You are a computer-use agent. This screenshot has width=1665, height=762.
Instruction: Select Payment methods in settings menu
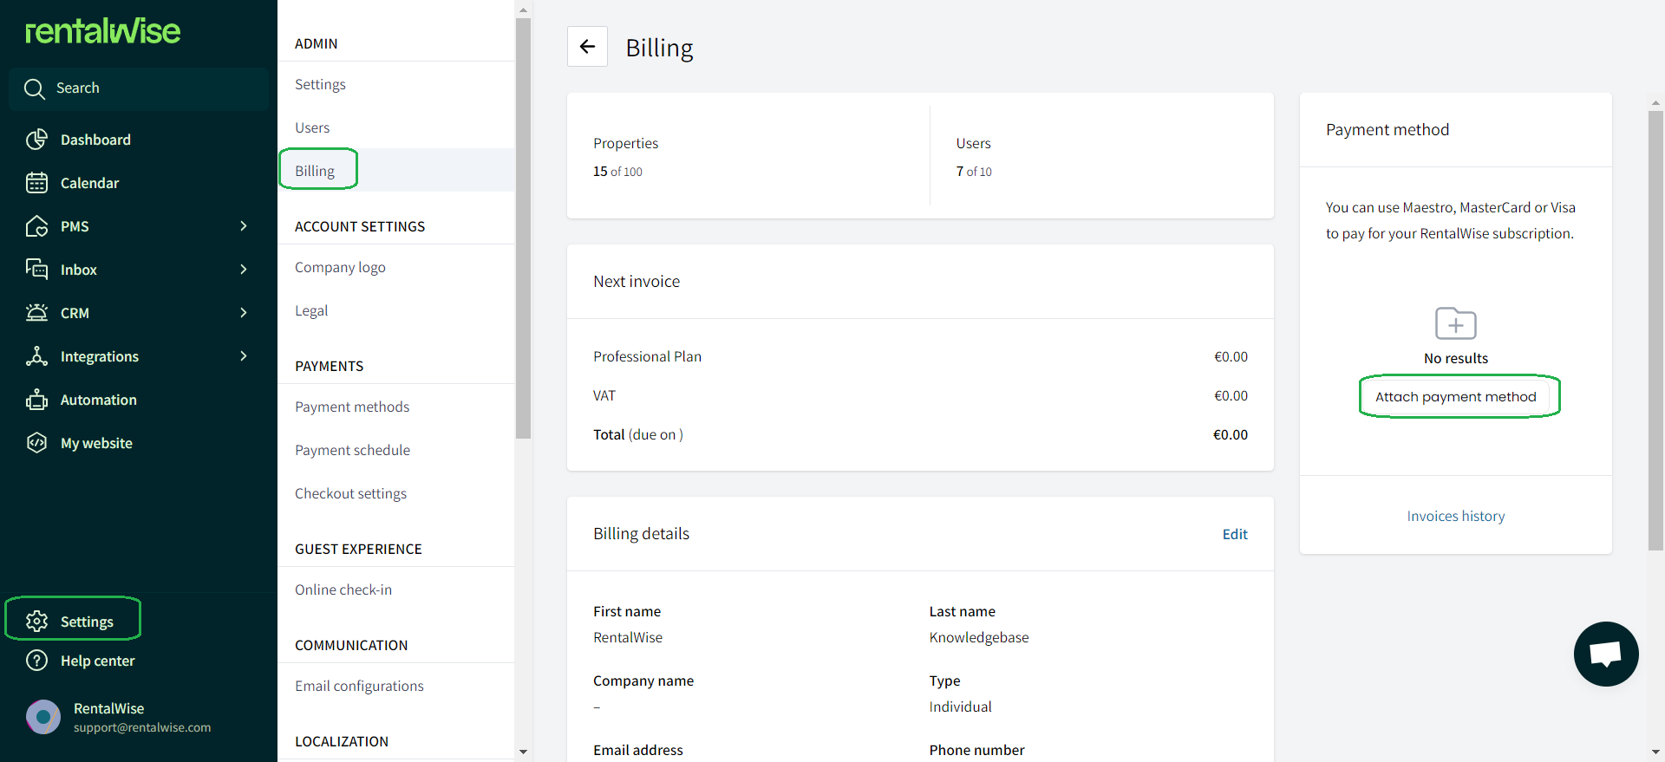[x=352, y=407]
